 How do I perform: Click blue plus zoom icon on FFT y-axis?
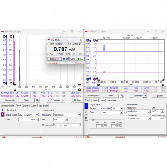[4, 36]
